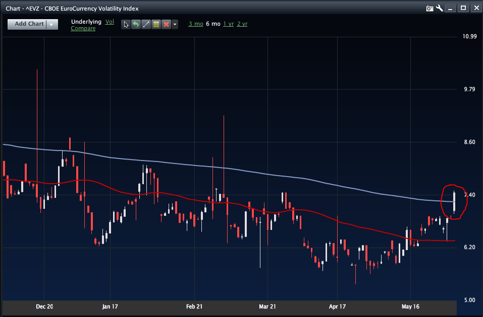483x317 pixels.
Task: Take a chart snapshot with camera icon
Action: [x=430, y=8]
